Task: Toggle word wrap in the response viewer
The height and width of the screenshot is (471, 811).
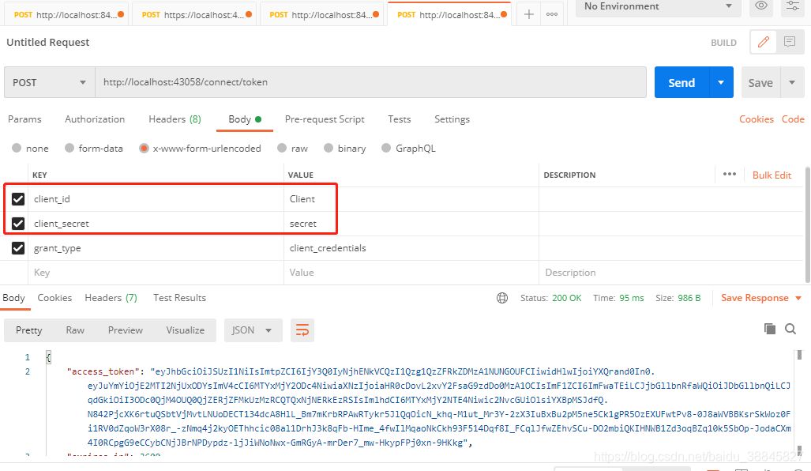Action: 302,330
